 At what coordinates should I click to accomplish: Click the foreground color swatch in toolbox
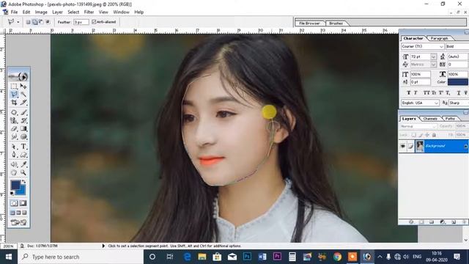15,185
